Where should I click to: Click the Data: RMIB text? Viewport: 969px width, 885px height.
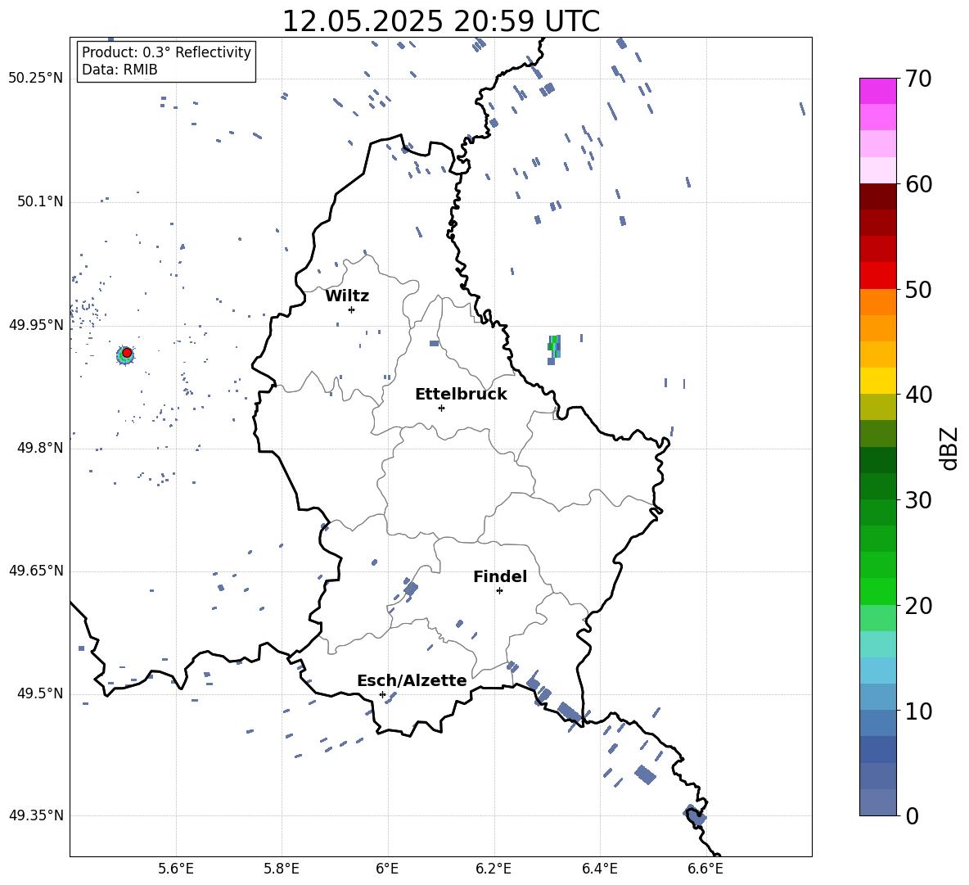[x=119, y=70]
